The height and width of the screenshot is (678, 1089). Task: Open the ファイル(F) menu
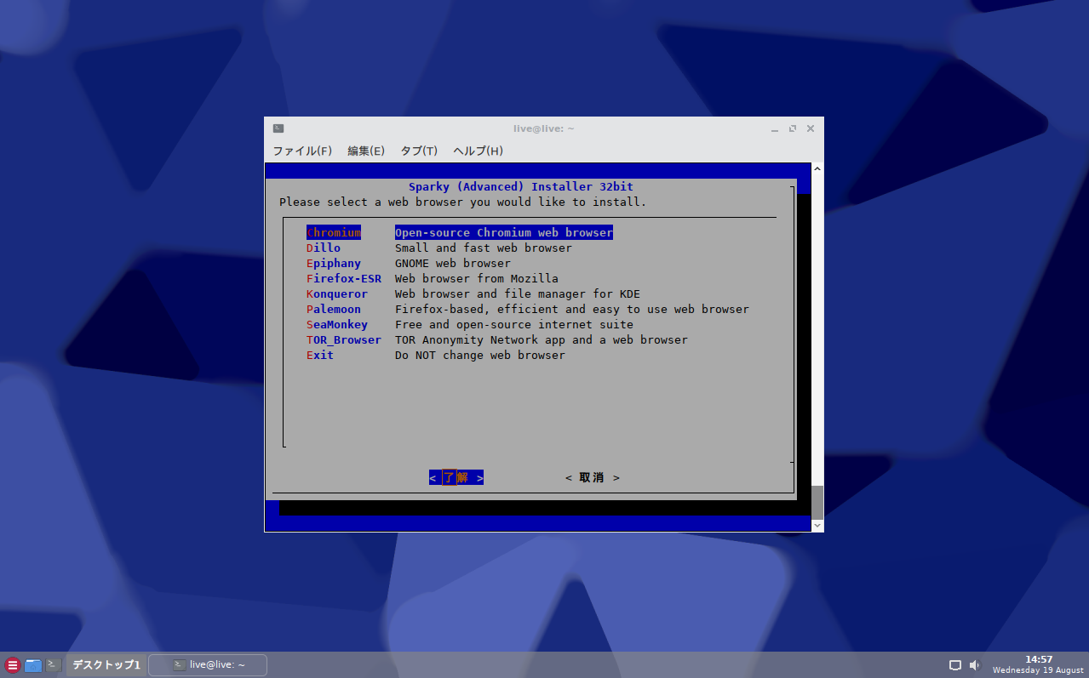click(x=301, y=151)
